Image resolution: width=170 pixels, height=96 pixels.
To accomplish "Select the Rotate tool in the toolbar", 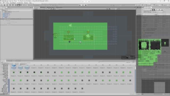I will click(7, 5).
